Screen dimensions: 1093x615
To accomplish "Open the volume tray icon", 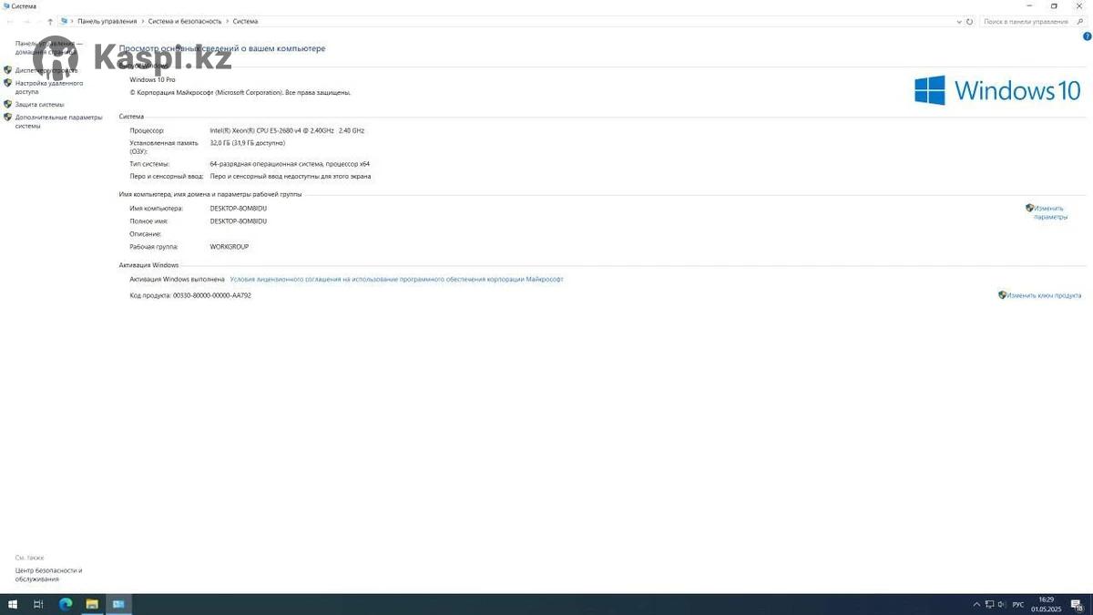I will 1002,604.
